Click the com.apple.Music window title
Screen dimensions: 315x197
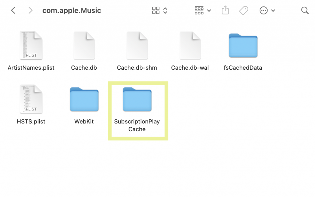click(72, 10)
